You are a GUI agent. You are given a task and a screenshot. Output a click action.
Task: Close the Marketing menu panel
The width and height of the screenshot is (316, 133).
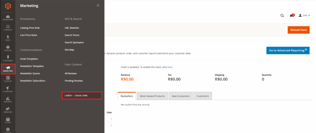coord(98,6)
